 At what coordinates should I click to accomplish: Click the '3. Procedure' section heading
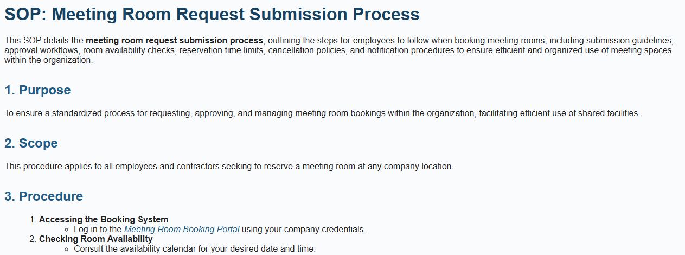pos(43,196)
